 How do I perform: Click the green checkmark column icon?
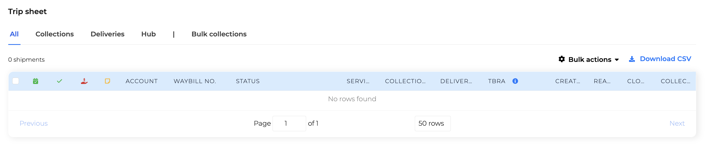[59, 81]
